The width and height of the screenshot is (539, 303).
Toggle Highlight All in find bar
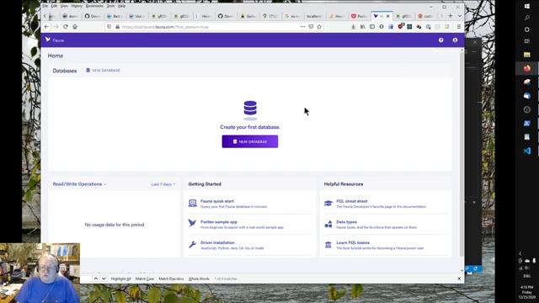(120, 279)
